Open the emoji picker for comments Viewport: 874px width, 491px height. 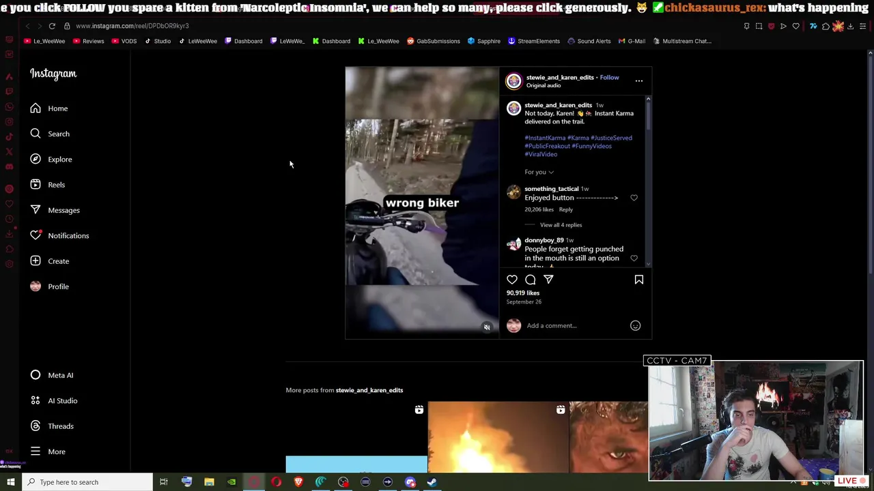coord(635,326)
